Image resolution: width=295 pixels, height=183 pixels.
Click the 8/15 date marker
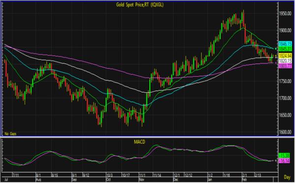tap(55, 175)
